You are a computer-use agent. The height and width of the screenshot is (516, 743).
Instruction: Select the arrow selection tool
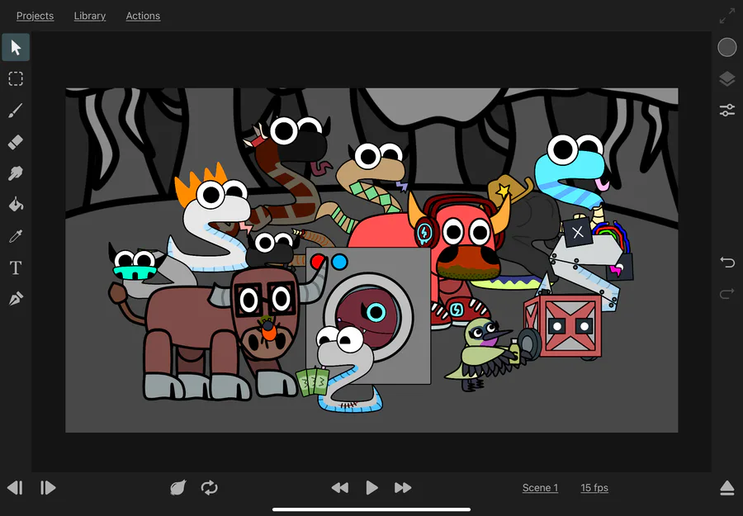(16, 47)
